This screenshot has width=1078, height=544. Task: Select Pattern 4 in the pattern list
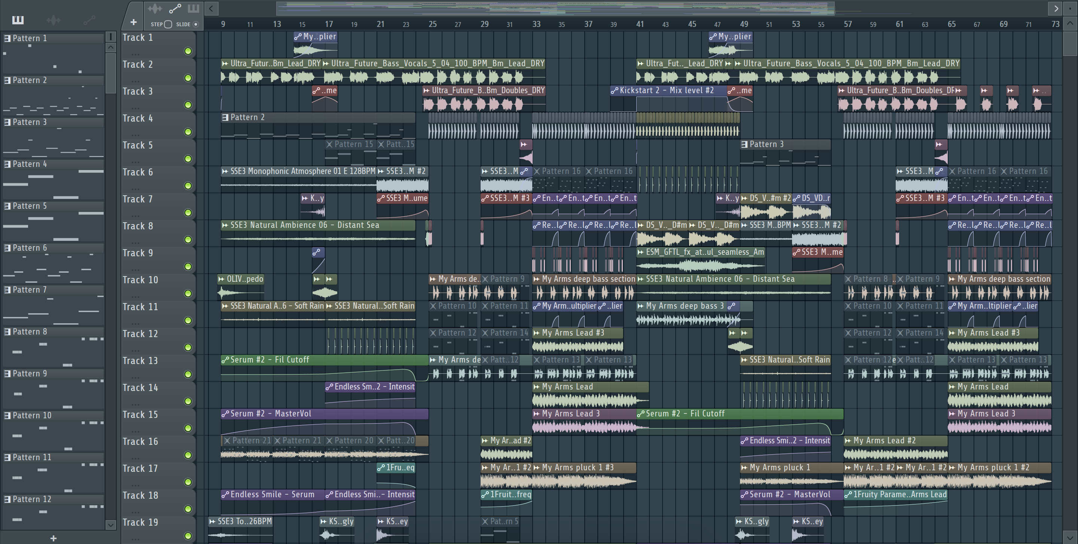(x=54, y=164)
